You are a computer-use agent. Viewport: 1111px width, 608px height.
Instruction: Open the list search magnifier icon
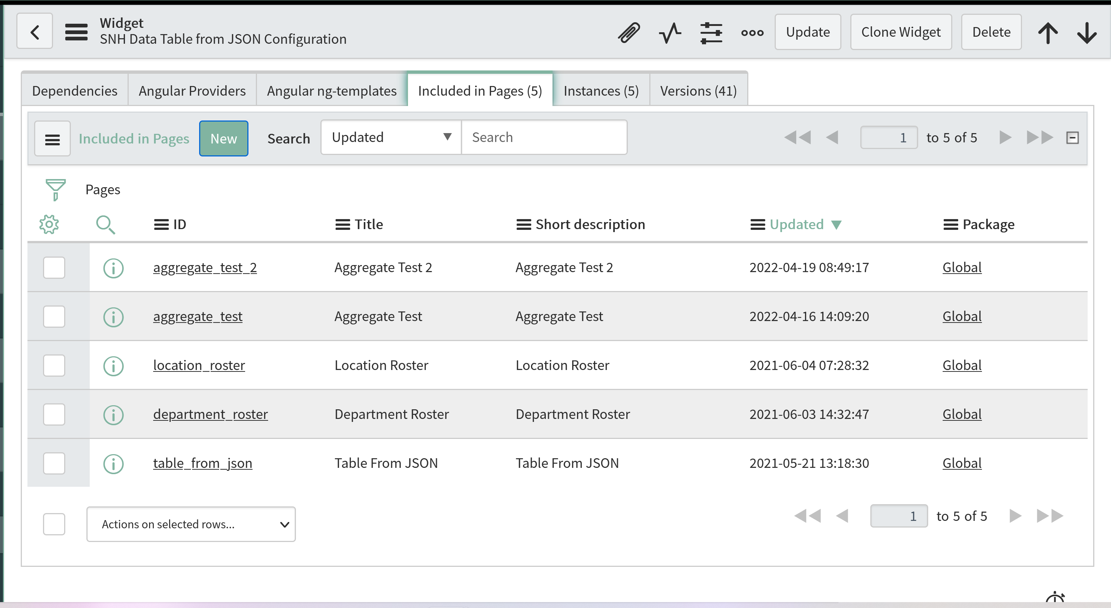[x=106, y=224]
